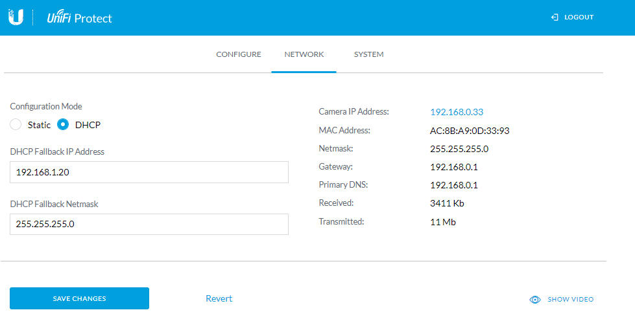Click the LOGOUT text button
Image resolution: width=635 pixels, height=332 pixels.
[x=579, y=17]
